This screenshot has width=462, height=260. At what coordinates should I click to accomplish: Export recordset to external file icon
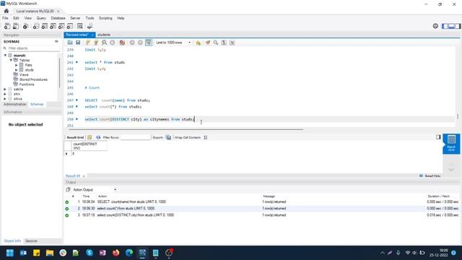click(168, 137)
